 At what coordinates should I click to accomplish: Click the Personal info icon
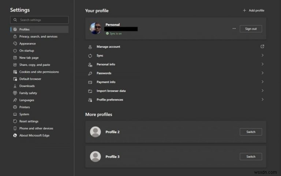pyautogui.click(x=90, y=65)
